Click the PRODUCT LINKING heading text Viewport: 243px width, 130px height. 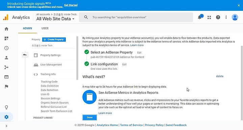coord(43,118)
